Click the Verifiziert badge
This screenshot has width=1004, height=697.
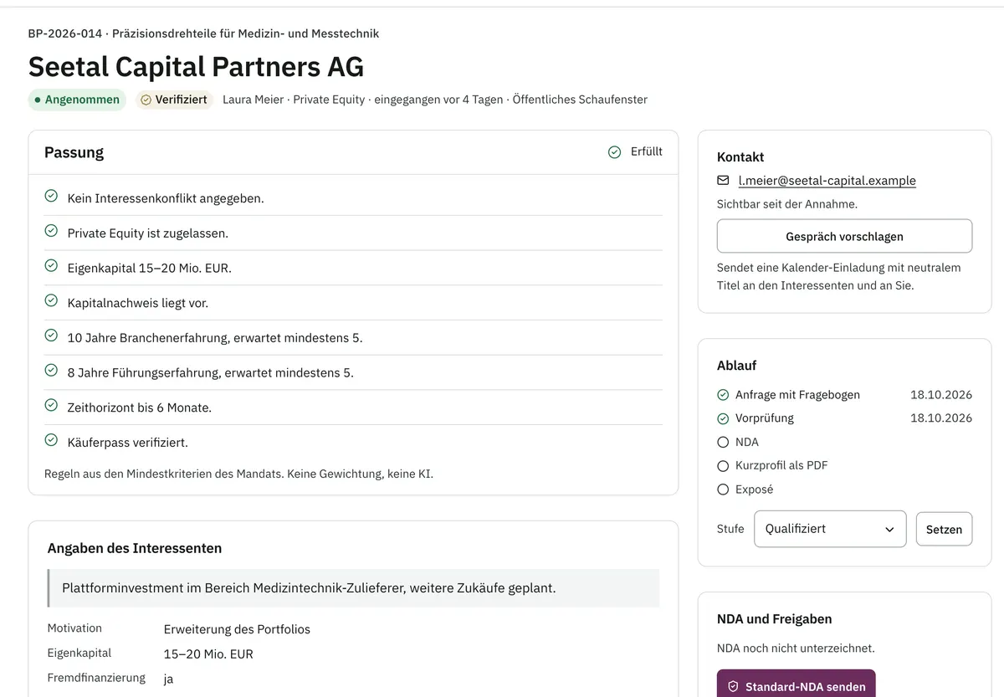[x=173, y=100]
